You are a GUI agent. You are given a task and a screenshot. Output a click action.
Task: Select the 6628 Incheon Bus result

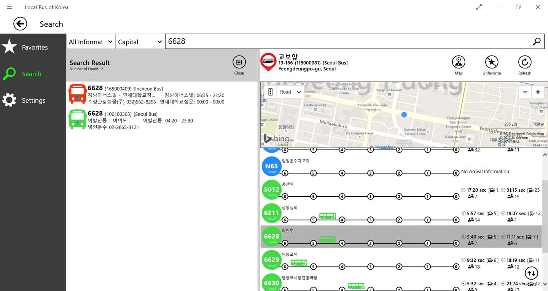pos(162,95)
